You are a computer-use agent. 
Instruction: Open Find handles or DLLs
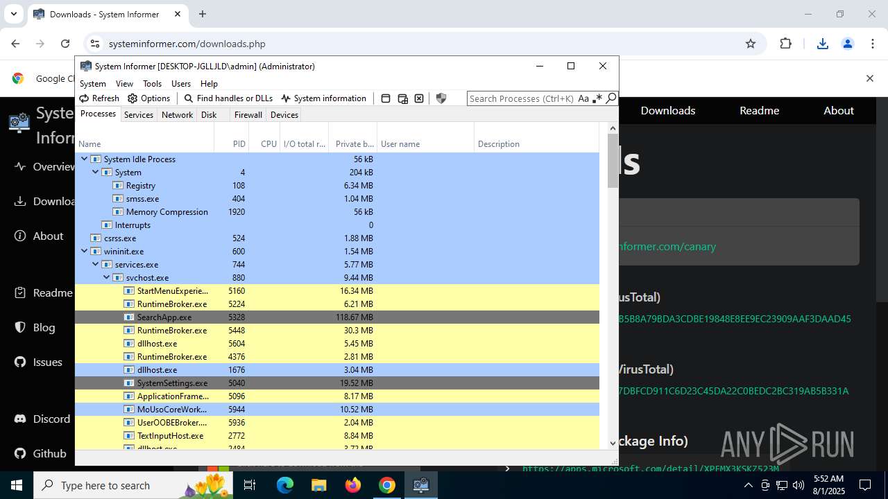[x=228, y=98]
